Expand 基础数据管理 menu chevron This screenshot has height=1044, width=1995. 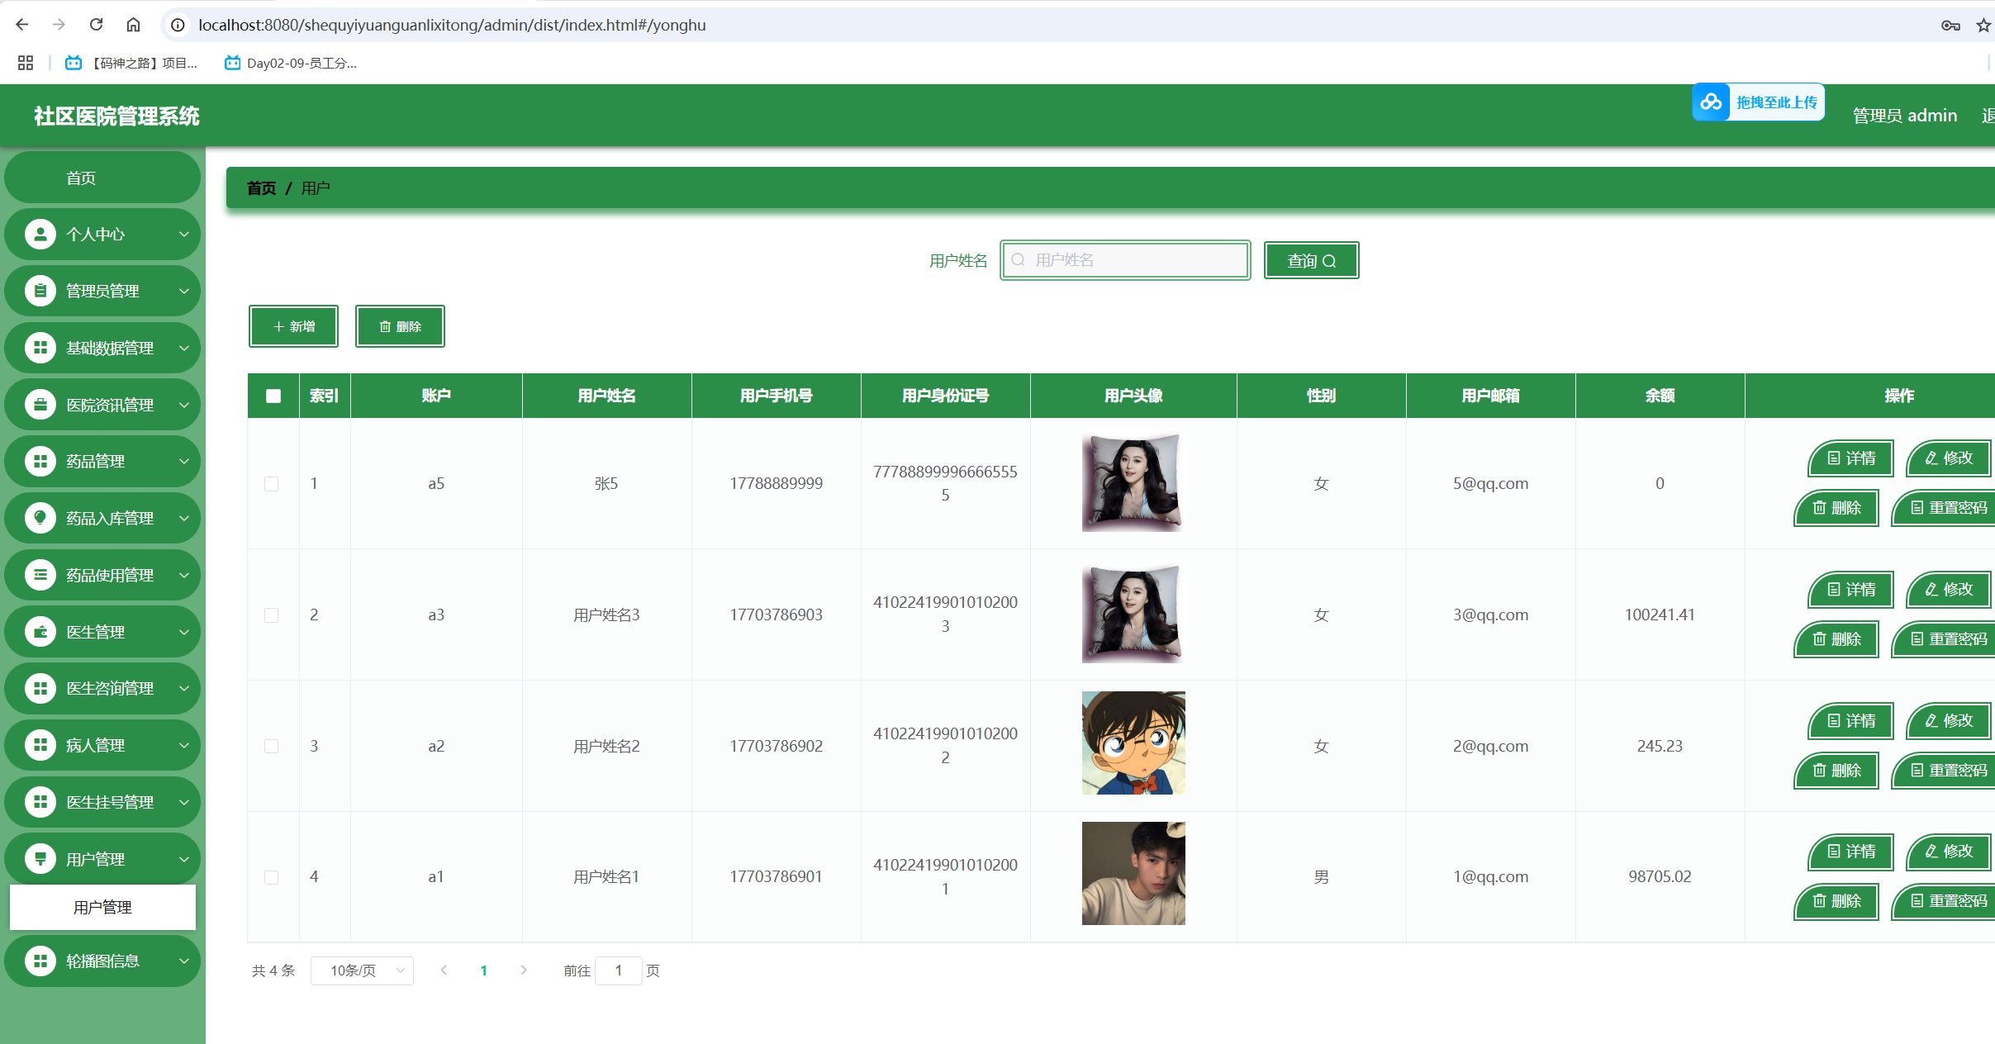[184, 348]
